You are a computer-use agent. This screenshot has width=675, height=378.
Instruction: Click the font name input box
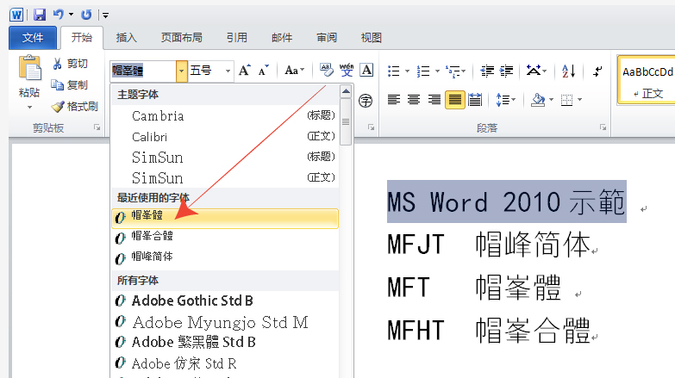pos(143,71)
